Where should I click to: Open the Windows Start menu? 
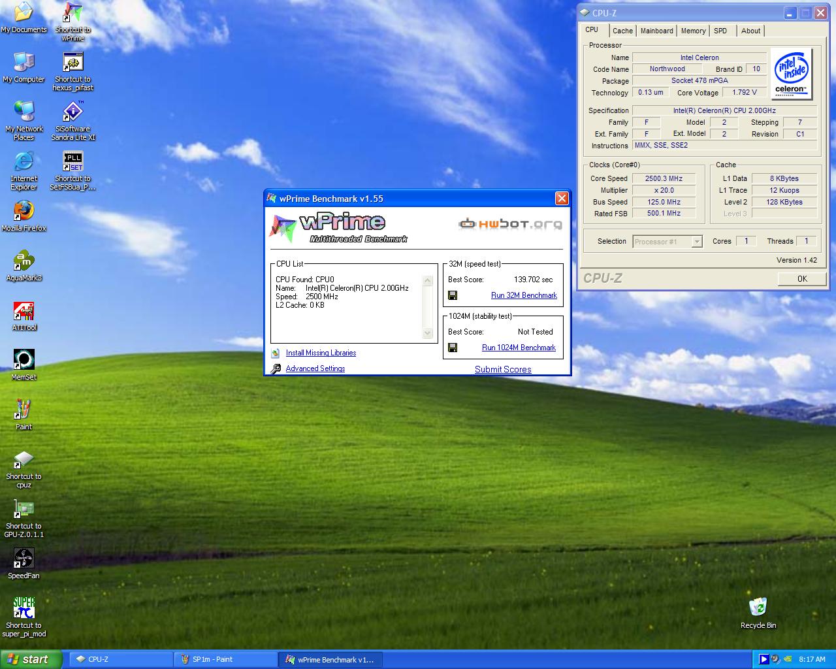[x=31, y=659]
